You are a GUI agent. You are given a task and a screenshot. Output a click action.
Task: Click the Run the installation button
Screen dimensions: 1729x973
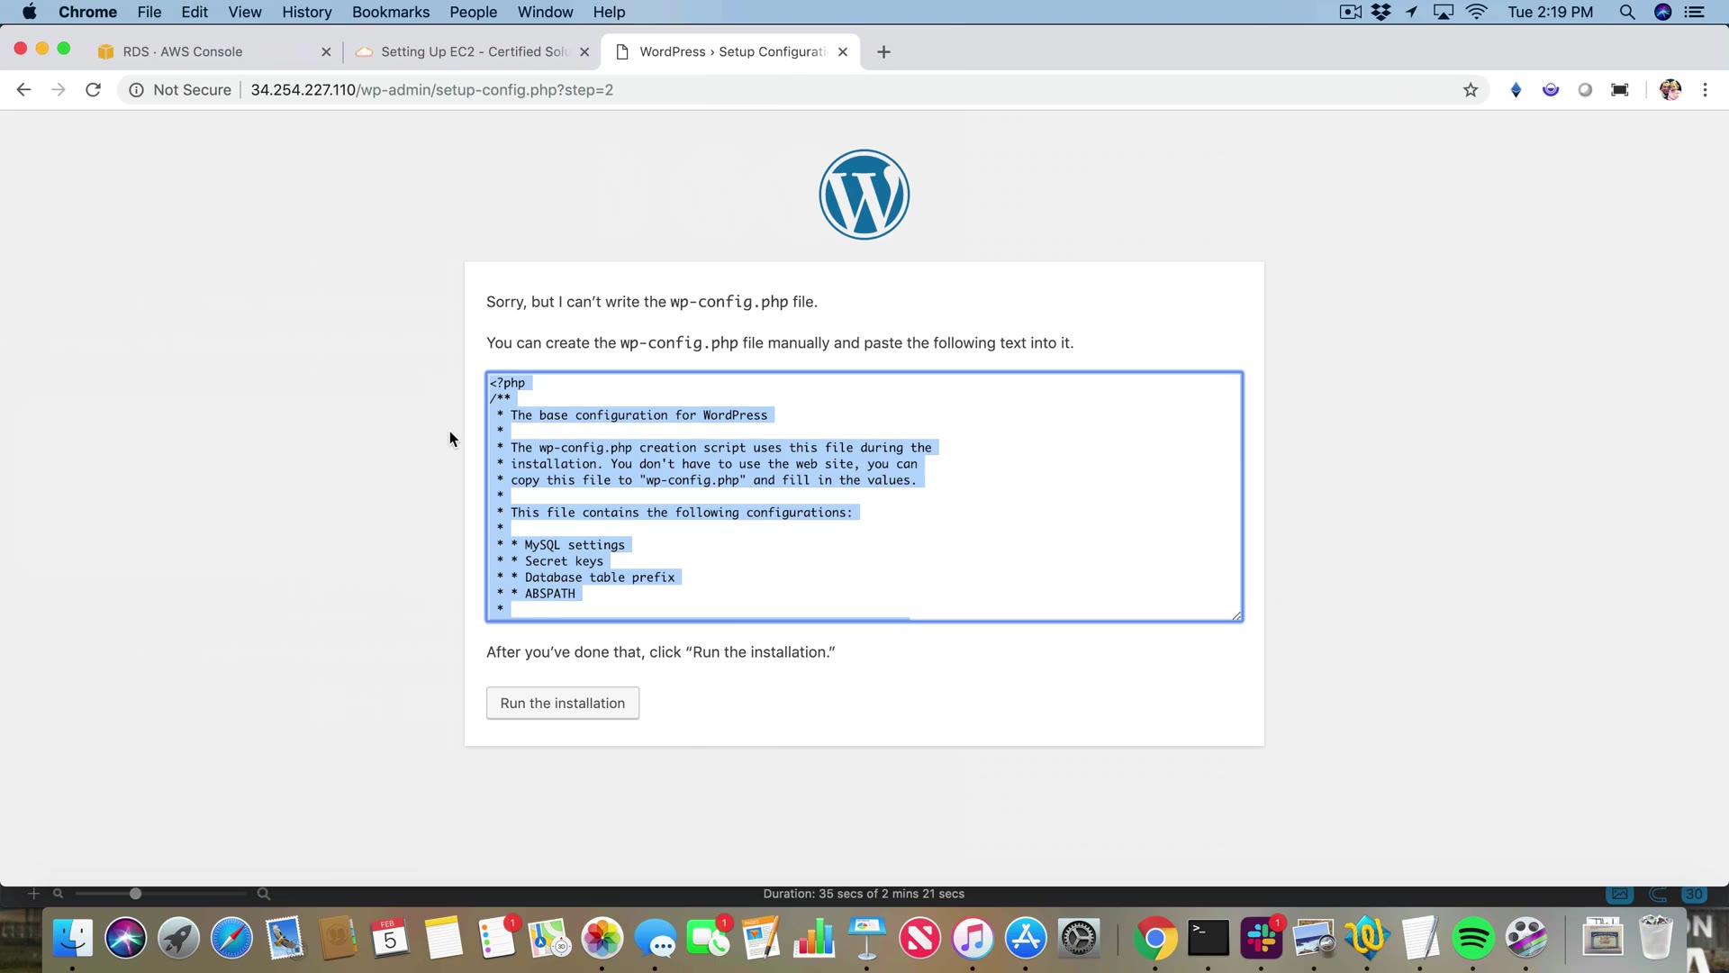pyautogui.click(x=562, y=704)
